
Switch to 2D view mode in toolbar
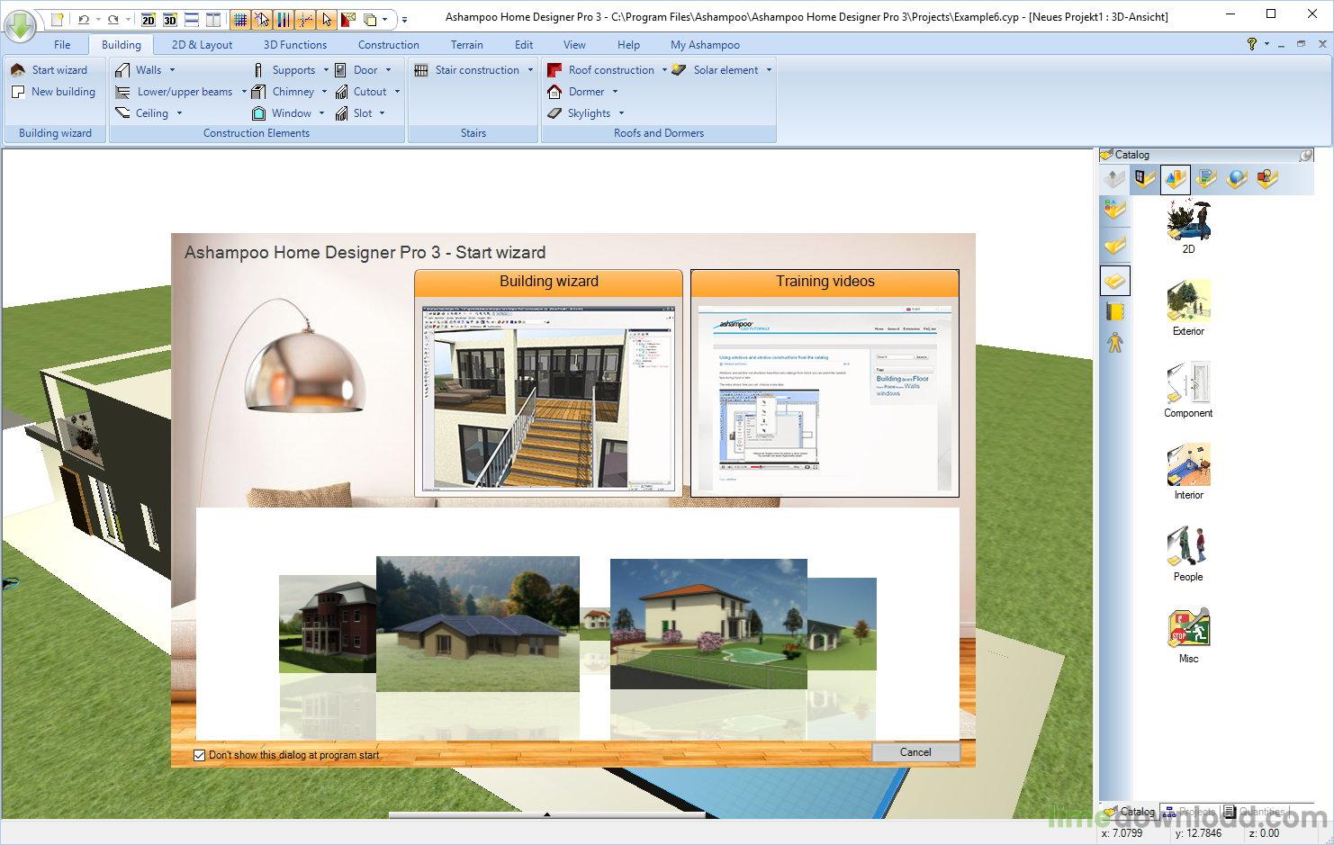(148, 19)
